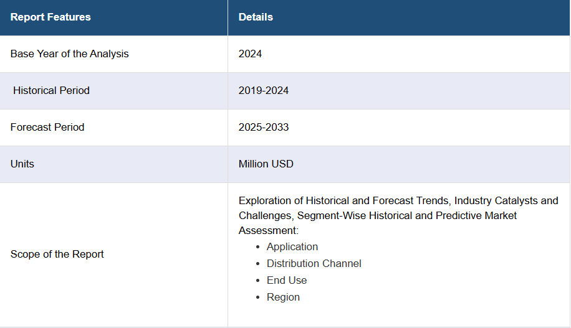Viewport: 571px width, 328px height.
Task: Click the 'Distribution Channel' bullet item
Action: coord(314,263)
